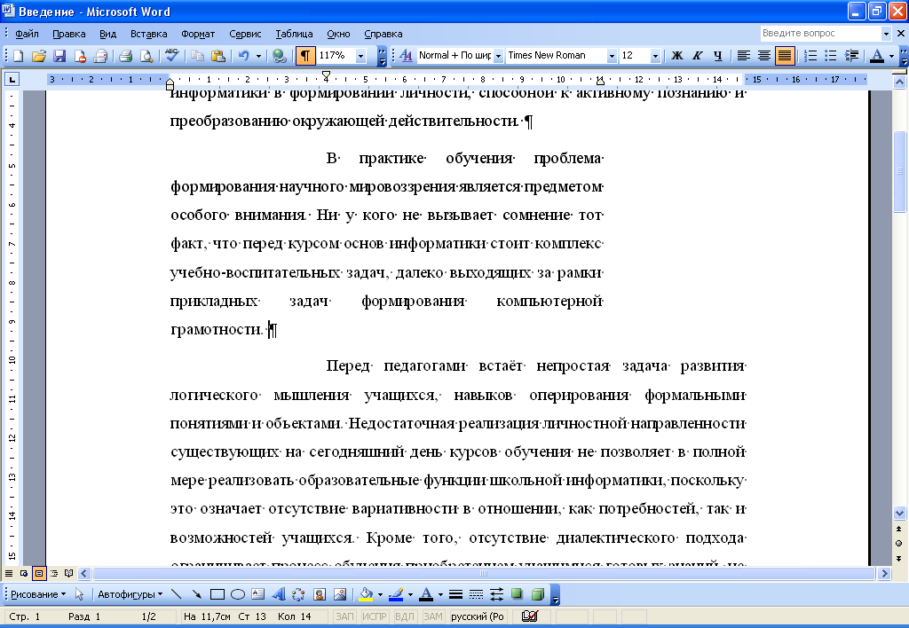
Task: Click the Copy icon
Action: (x=197, y=56)
